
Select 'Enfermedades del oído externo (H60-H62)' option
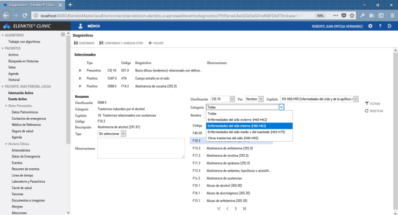coord(237,119)
